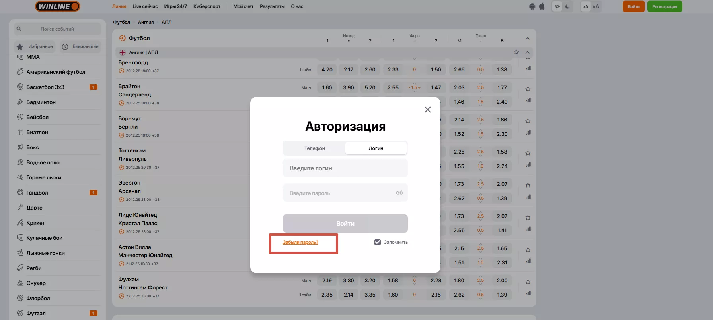Click the Войти button in header
Image resolution: width=713 pixels, height=320 pixels.
coord(634,6)
